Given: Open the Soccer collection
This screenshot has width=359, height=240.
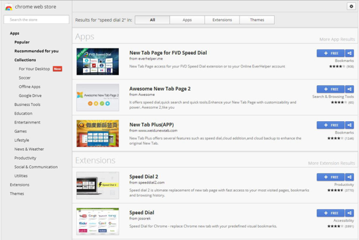Looking at the screenshot, I should [x=25, y=78].
